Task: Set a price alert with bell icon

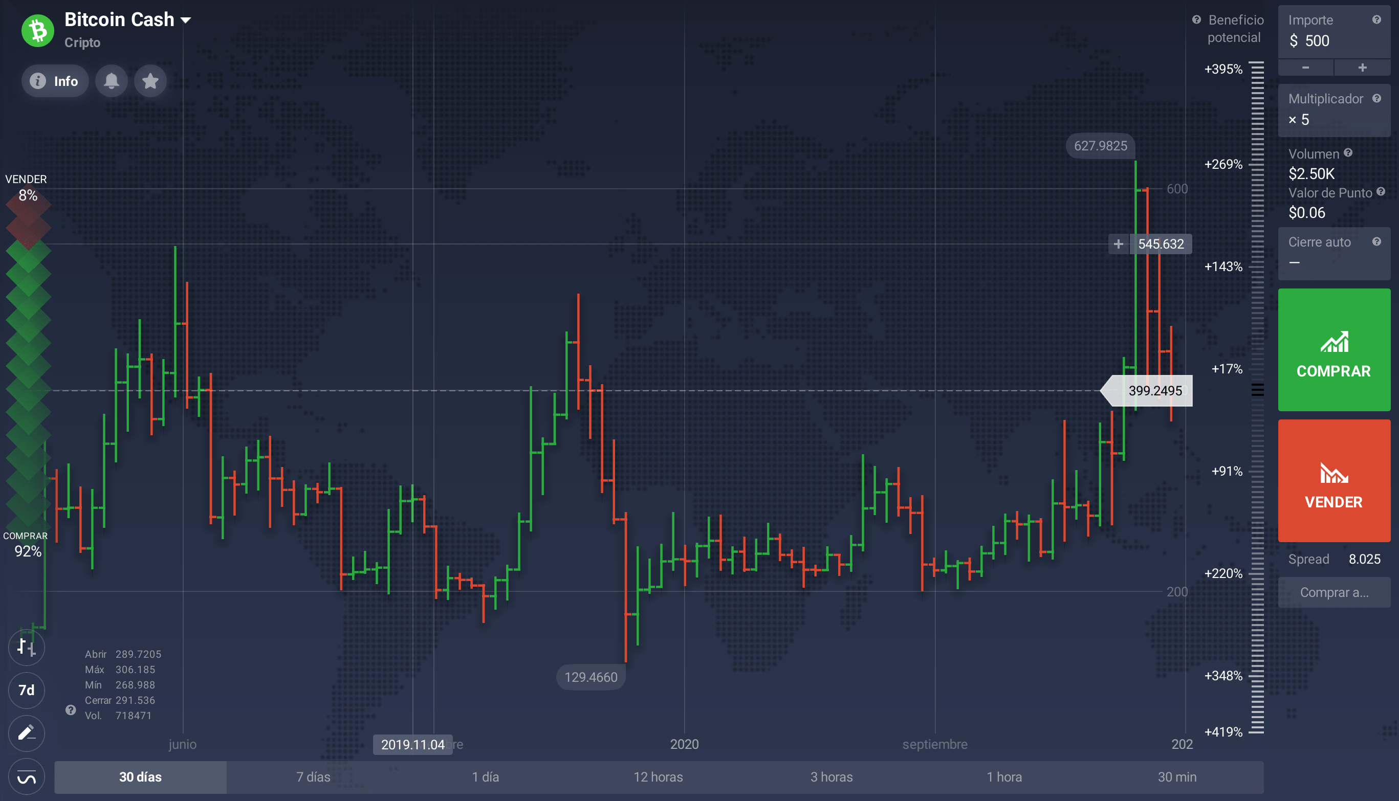Action: pos(112,81)
